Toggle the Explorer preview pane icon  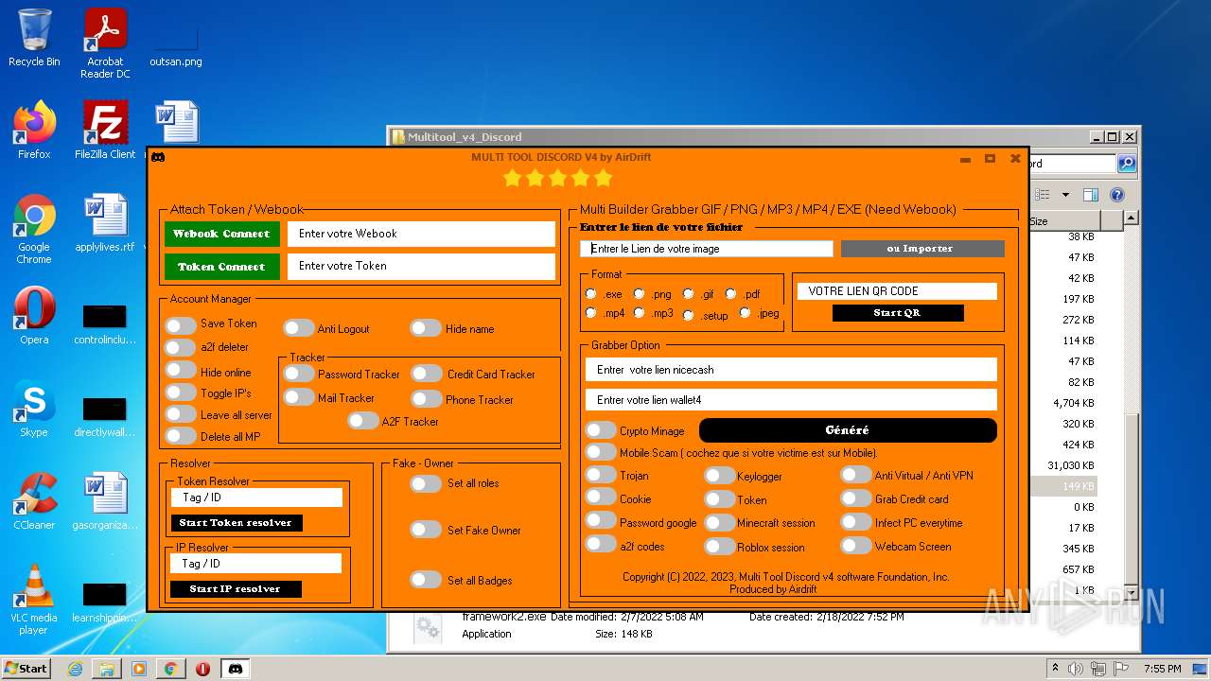click(1090, 195)
